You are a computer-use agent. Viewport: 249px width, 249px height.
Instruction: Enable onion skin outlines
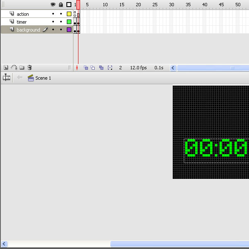[93, 68]
